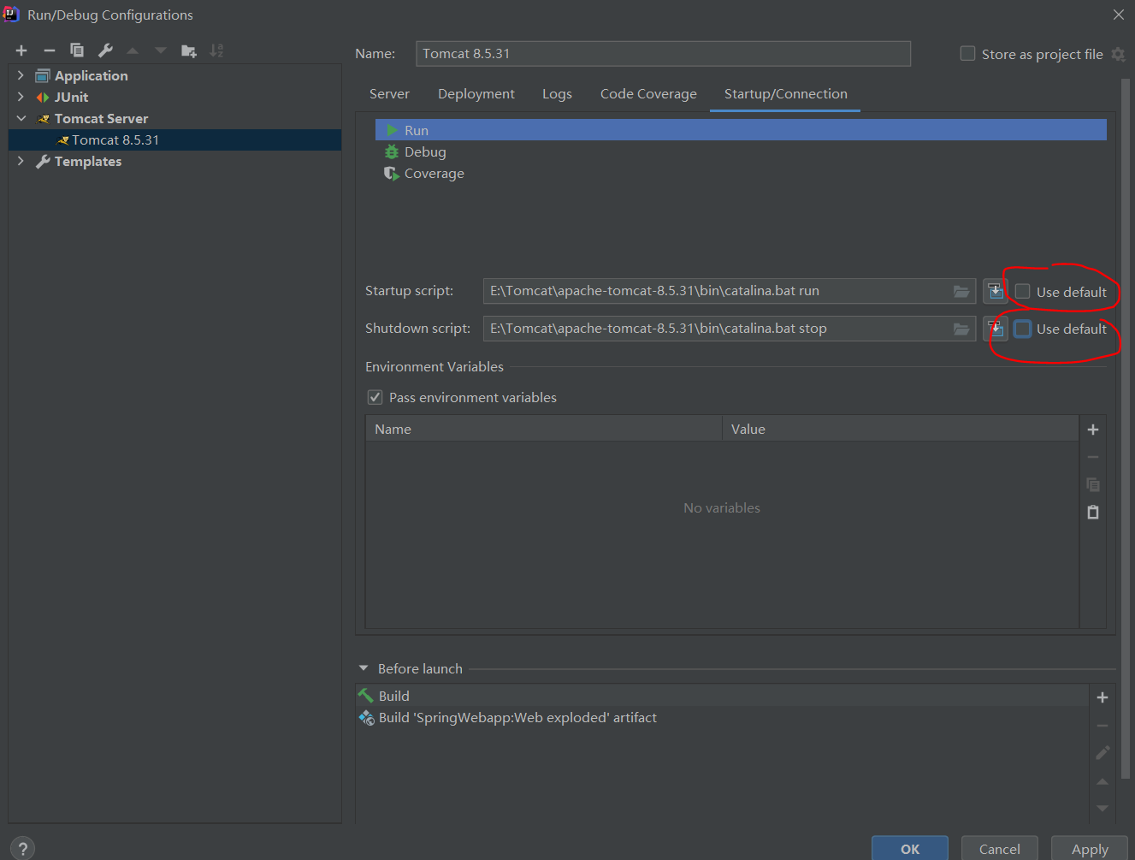
Task: Select the JUnit tree label
Action: pos(71,97)
